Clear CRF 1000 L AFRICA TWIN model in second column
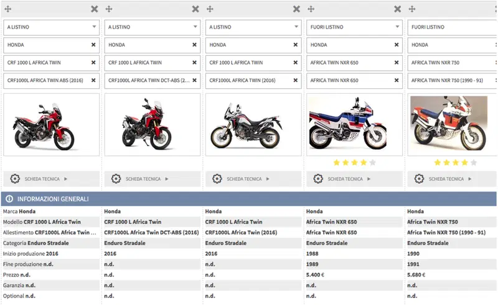Viewport: 498px width, 305px height. tap(194, 63)
